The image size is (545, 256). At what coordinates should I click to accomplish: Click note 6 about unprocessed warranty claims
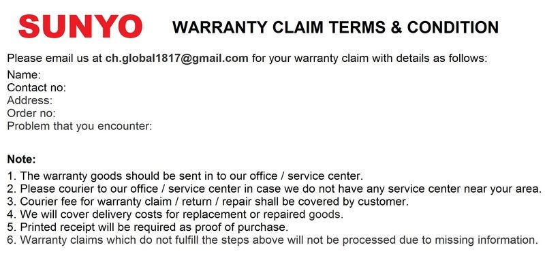click(272, 240)
